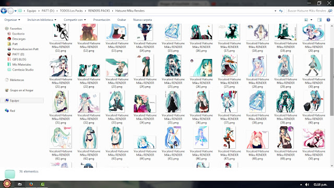Open File Explorer taskbar icon
The width and height of the screenshot is (334, 188).
point(20,184)
